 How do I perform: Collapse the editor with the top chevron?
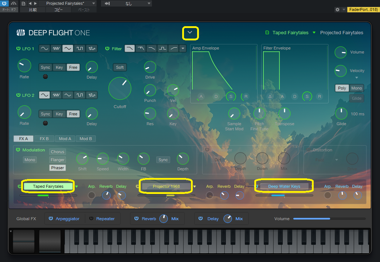(x=190, y=33)
